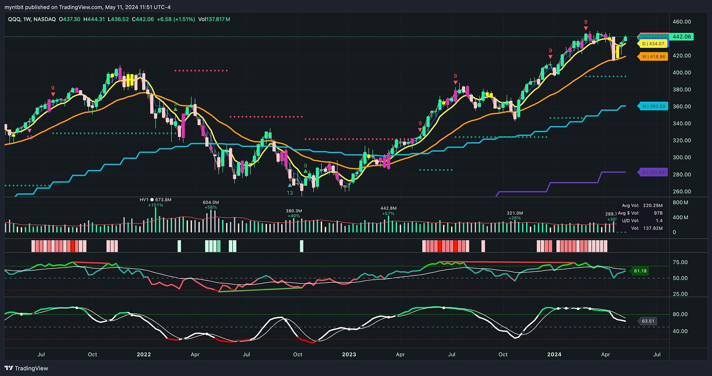Click the 604.0M volume label
Viewport: 712px width, 376px height.
tap(211, 202)
